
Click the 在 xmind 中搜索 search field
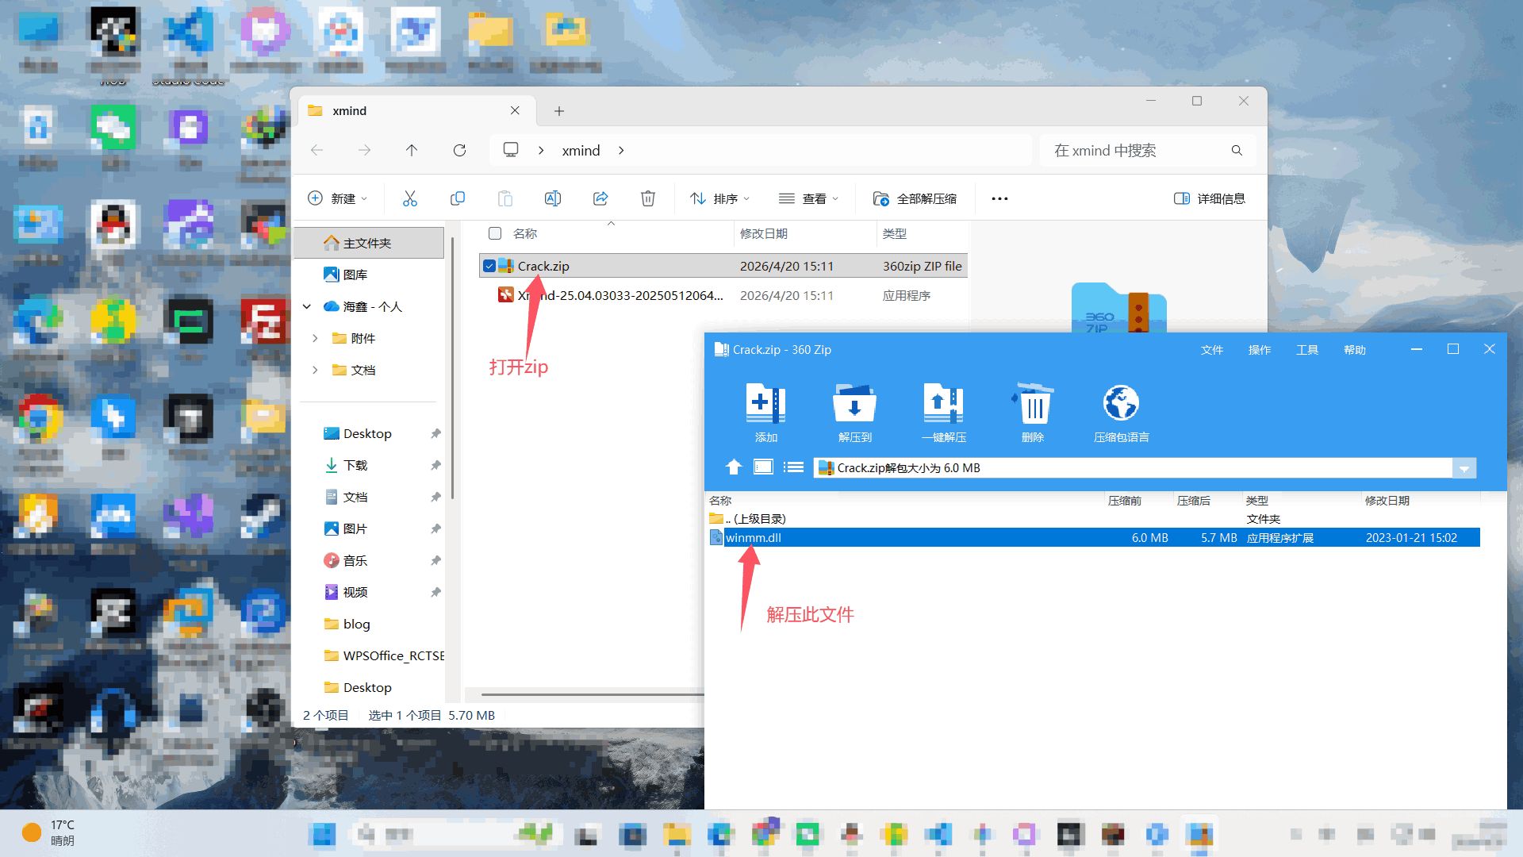pyautogui.click(x=1134, y=151)
